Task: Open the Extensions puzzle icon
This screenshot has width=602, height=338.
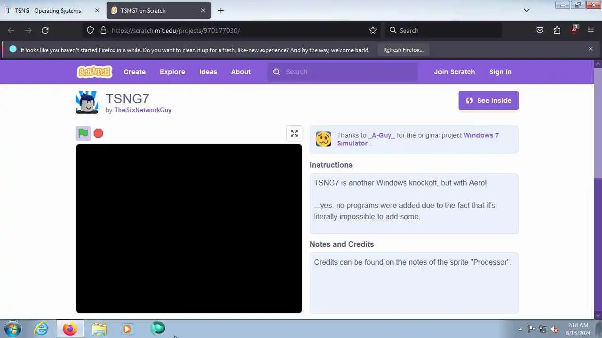Action: point(557,31)
